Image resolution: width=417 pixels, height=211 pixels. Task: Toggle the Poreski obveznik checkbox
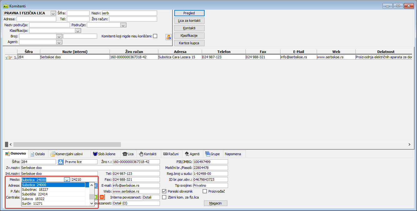click(x=164, y=191)
